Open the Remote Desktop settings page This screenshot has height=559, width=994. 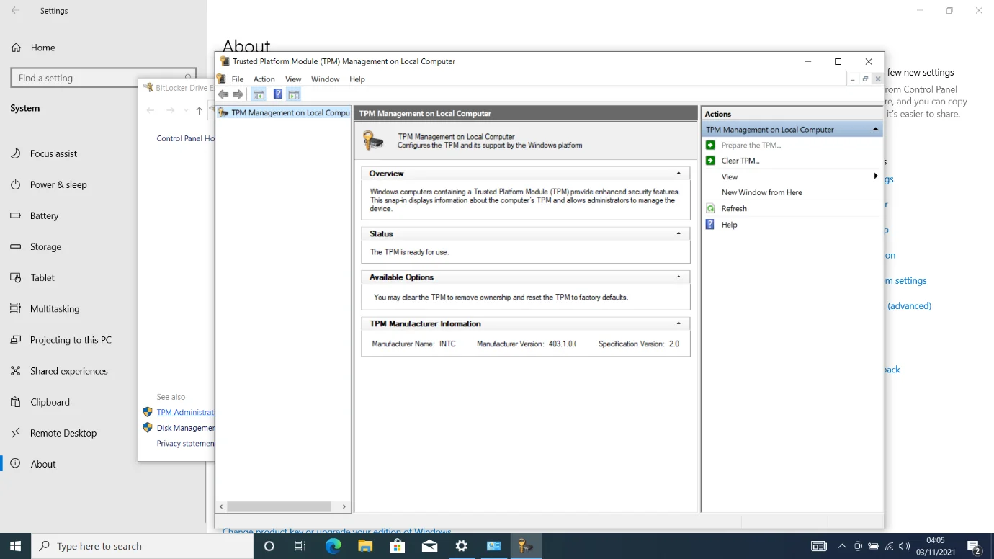(x=63, y=433)
